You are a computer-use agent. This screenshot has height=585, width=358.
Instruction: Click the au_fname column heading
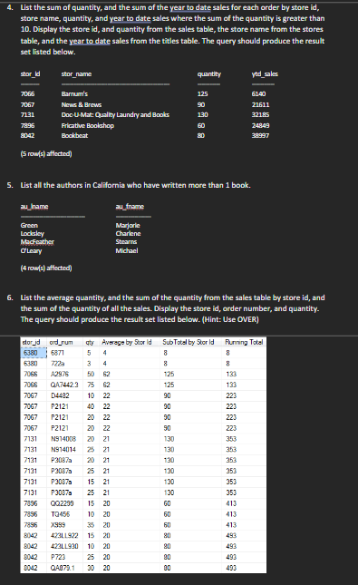tap(130, 206)
